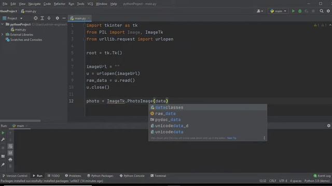Viewport: 332px width, 186px height.
Task: Click print icon in Run console toolbar
Action: (10, 160)
